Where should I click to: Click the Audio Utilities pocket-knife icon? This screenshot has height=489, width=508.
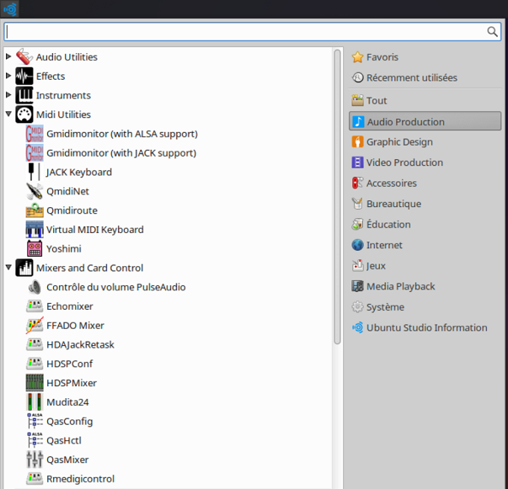[24, 57]
